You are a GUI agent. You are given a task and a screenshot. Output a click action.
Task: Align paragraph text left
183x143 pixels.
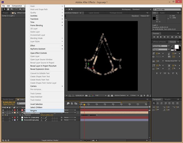point(154,103)
